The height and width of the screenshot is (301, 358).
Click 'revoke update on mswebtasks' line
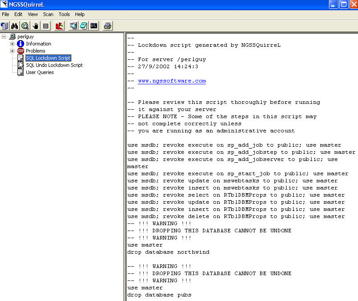(233, 181)
